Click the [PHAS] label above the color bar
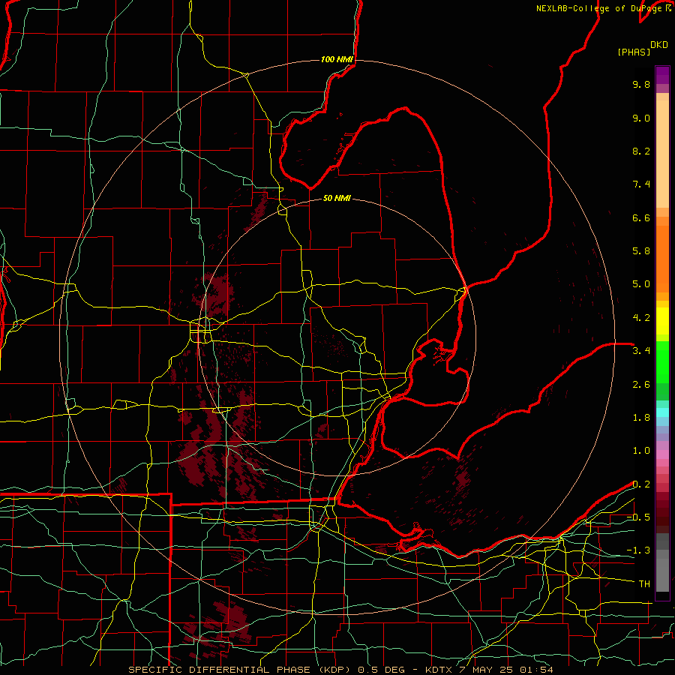Image resolution: width=675 pixels, height=675 pixels. coord(634,52)
